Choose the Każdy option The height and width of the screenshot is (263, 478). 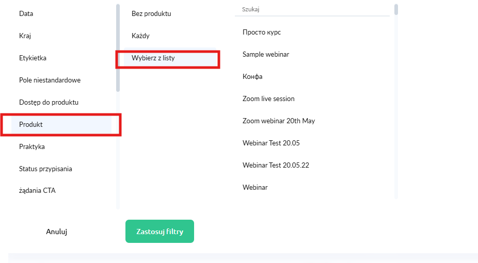(140, 36)
